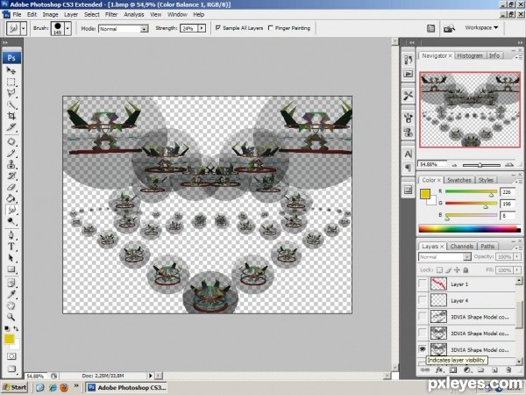Switch to the Histogram tab
This screenshot has height=395, width=526.
click(470, 56)
